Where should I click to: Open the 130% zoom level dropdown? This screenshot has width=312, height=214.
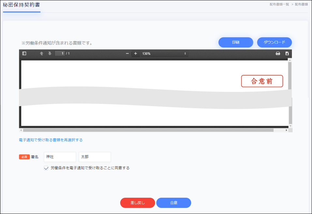164,53
